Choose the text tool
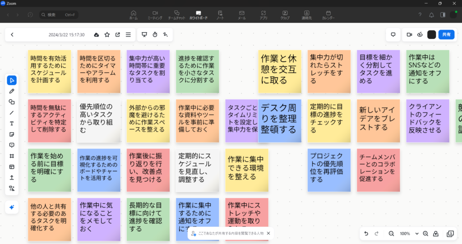 pyautogui.click(x=12, y=124)
